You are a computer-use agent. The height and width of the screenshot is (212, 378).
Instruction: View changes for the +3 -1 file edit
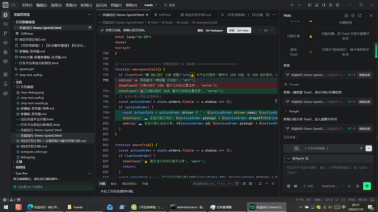click(x=364, y=102)
